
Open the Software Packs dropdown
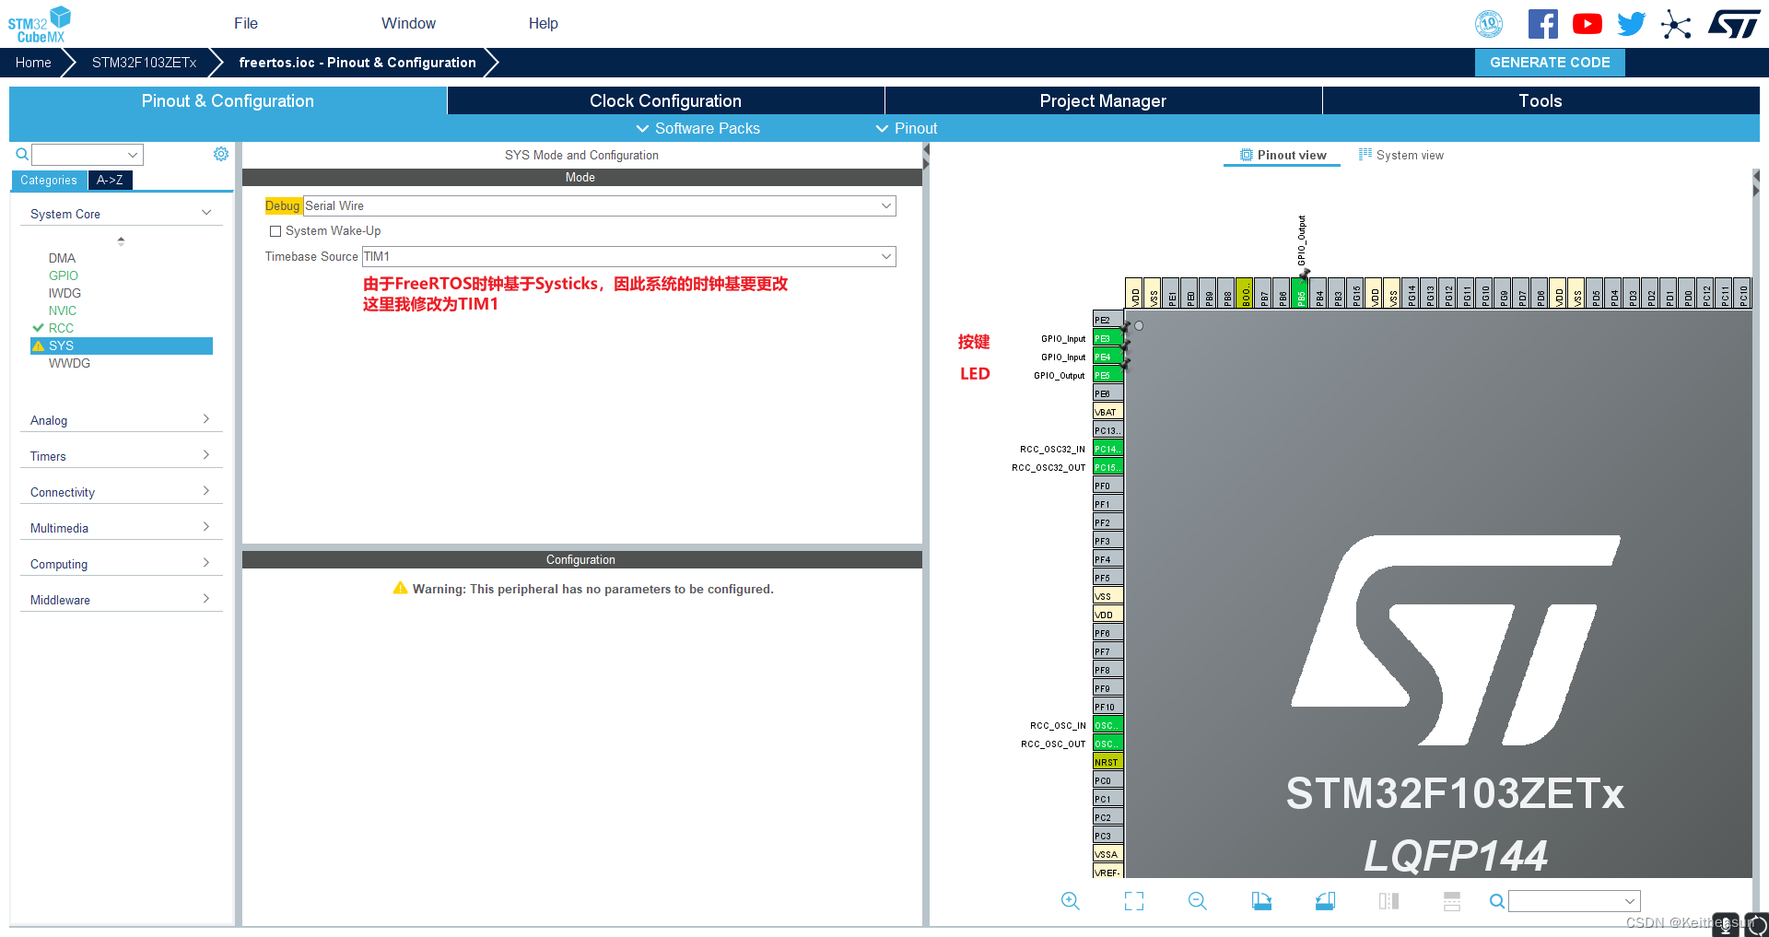698,128
